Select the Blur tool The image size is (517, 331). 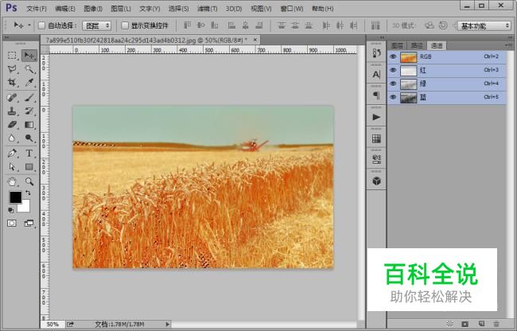point(12,138)
